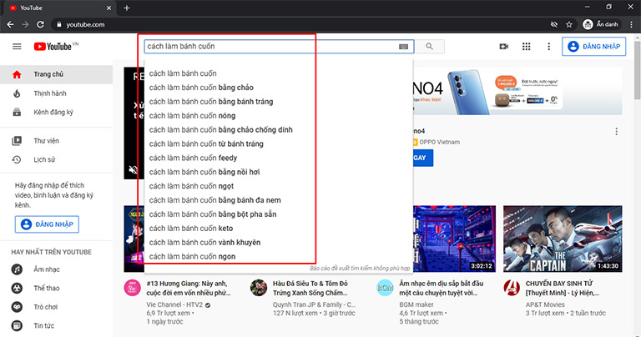
Task: Click the AP&T Movies channel avatar
Action: [512, 288]
